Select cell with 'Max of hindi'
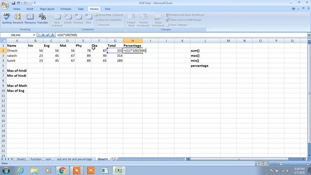Screen dimensions: 311x175 point(17,70)
